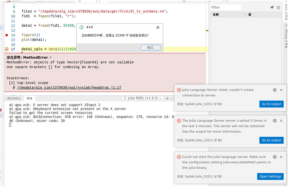
Task: Open the MLang 工作区 side tab
Action: pos(286,36)
